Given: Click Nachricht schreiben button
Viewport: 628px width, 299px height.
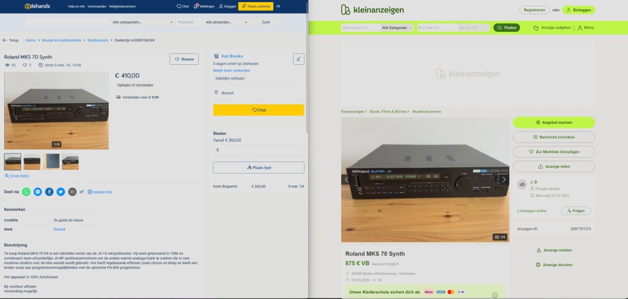Looking at the screenshot, I should pos(554,137).
